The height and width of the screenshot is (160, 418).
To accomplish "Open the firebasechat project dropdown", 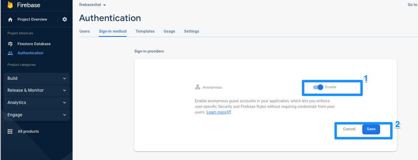I will click(x=93, y=5).
